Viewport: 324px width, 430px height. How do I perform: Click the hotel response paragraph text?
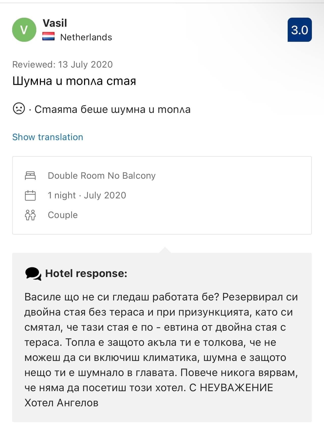click(161, 342)
